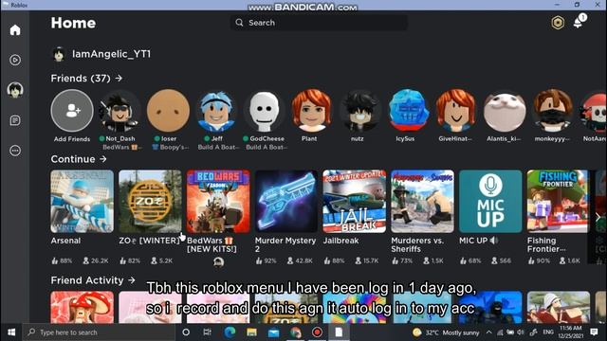This screenshot has height=341, width=607.
Task: Click the taskbar Type here to search box
Action: (x=99, y=332)
